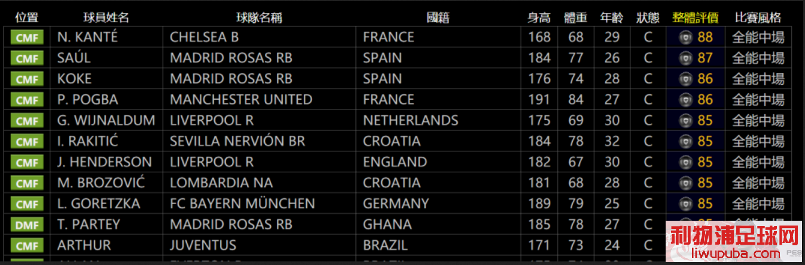This screenshot has height=265, width=805.
Task: Sort by the 位置 column header
Action: point(26,17)
